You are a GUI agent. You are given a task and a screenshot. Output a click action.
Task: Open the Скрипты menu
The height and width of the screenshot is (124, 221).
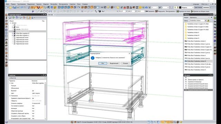tap(72, 4)
